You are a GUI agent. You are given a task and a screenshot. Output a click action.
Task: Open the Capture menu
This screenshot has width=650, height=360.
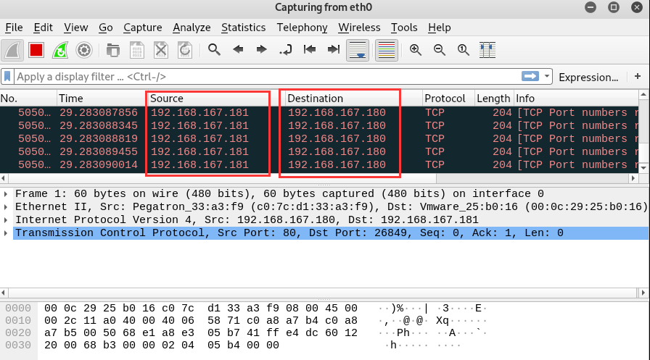tap(143, 28)
